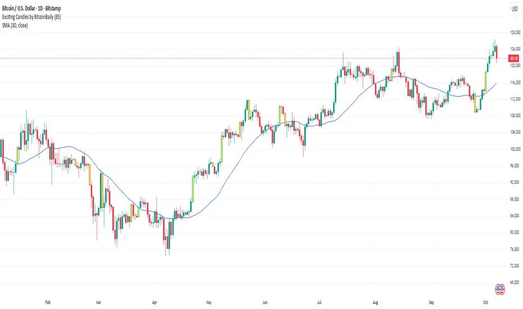Click the May label on time axis
523x309 pixels.
click(209, 301)
